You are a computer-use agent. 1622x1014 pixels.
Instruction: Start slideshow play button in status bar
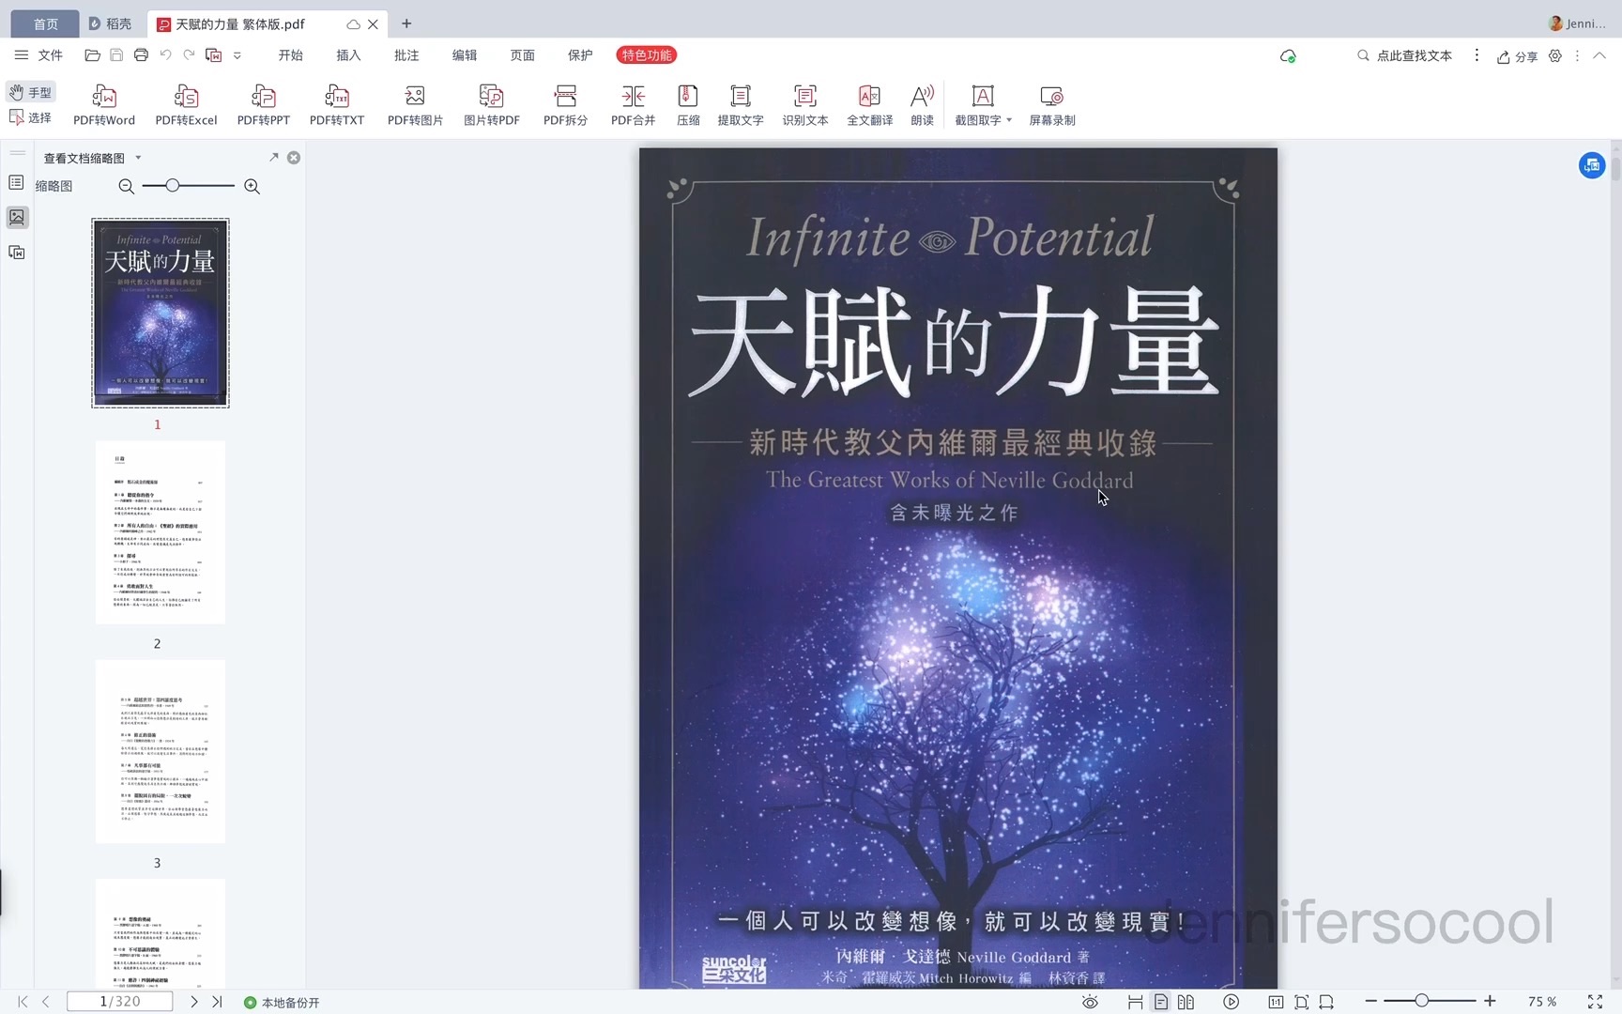[x=1232, y=1002]
